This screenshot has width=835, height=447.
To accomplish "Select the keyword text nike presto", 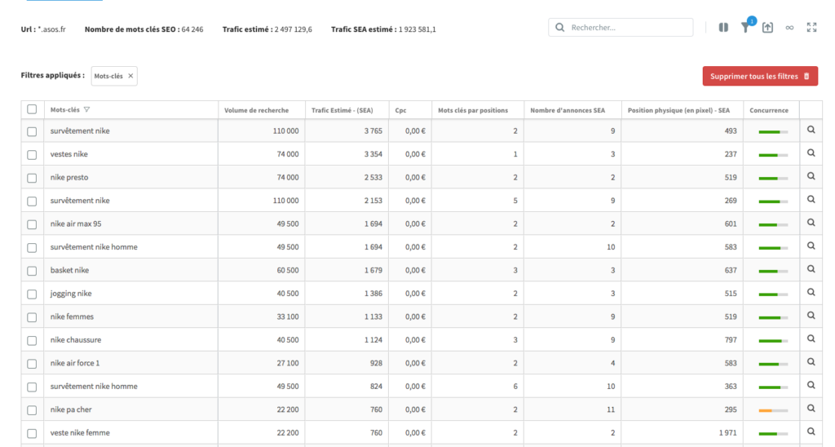I will (x=69, y=178).
